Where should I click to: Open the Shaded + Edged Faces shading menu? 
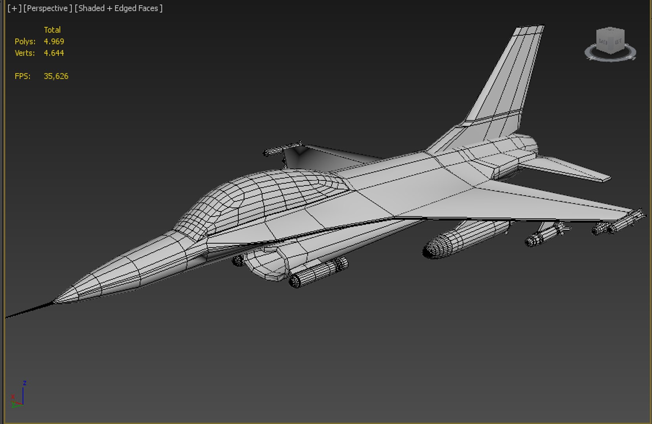(x=118, y=8)
